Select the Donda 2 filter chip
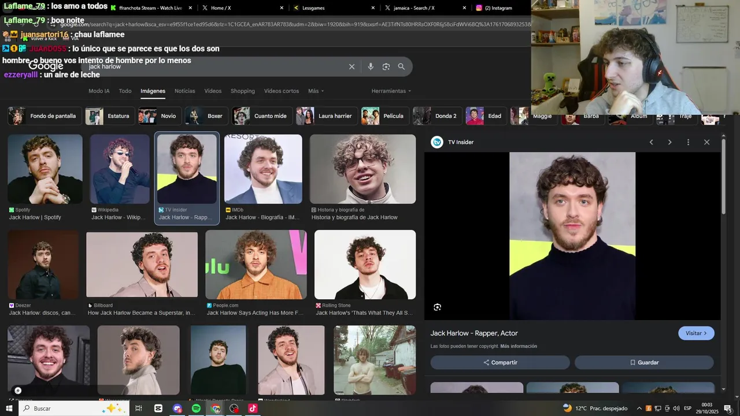This screenshot has width=740, height=416. point(438,116)
